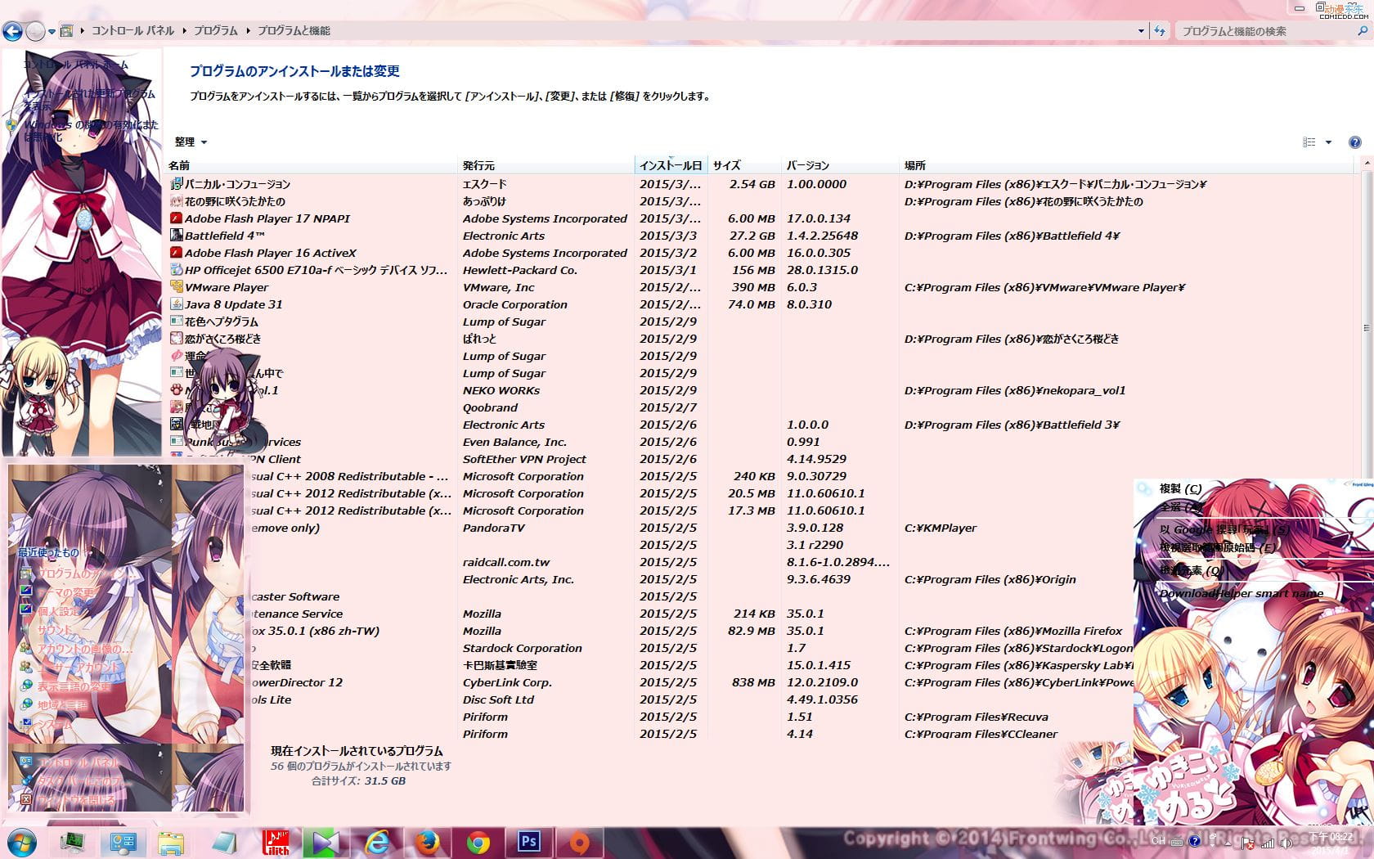The height and width of the screenshot is (859, 1374).
Task: Select プログラムと機能 in the breadcrumb
Action: click(x=294, y=30)
